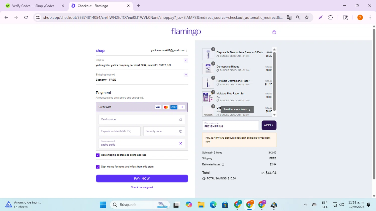Apply the discount code
The height and width of the screenshot is (211, 376).
(269, 125)
